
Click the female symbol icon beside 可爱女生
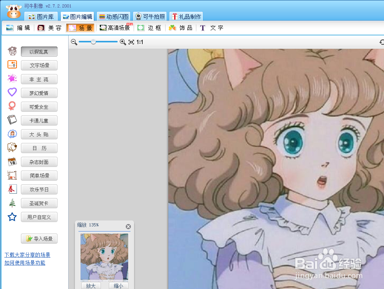12,106
